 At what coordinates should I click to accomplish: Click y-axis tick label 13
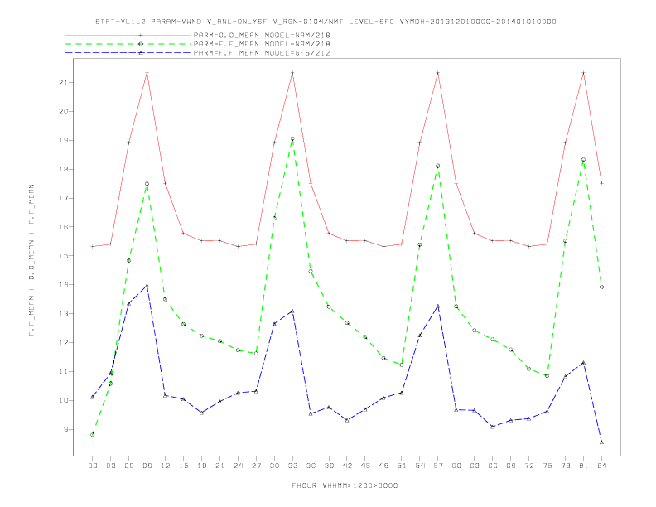click(x=63, y=314)
